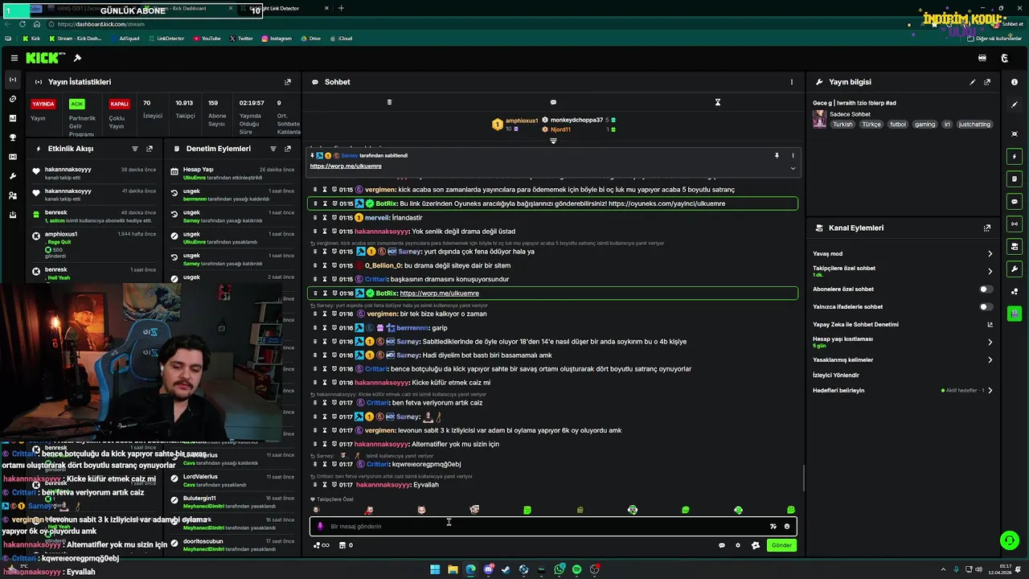Click the stream category thumbnail
This screenshot has height=579, width=1029.
819,118
